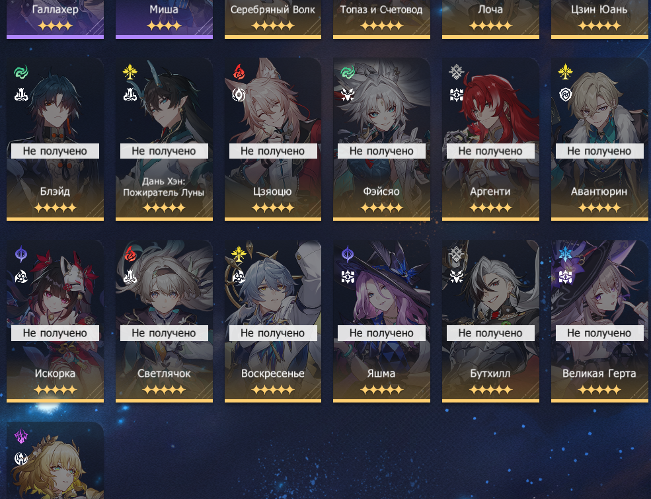Open the Топаз и Счетовод card
The width and height of the screenshot is (651, 499).
point(381,19)
